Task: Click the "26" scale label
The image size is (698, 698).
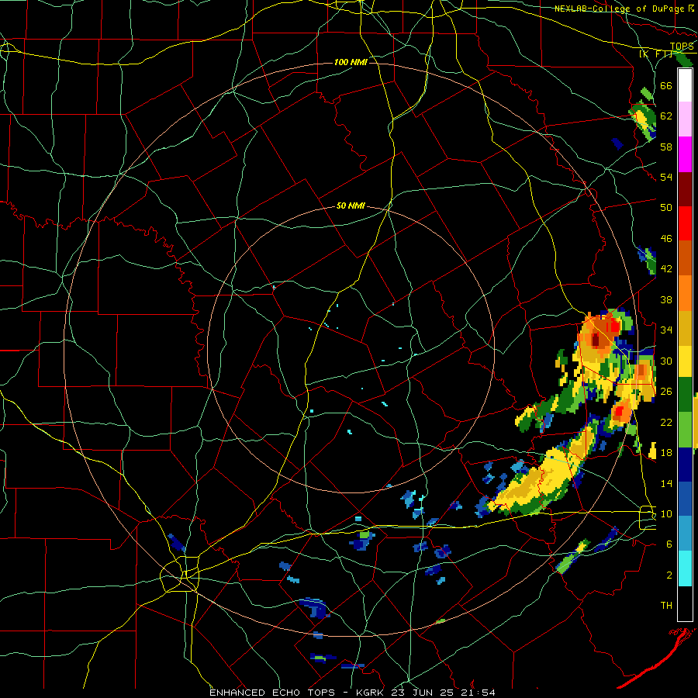Action: pyautogui.click(x=666, y=392)
